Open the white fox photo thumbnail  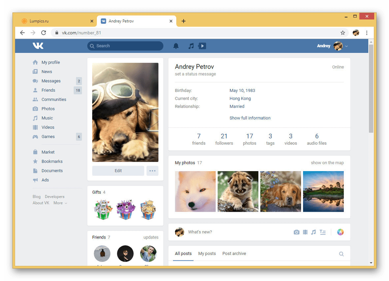pos(195,191)
